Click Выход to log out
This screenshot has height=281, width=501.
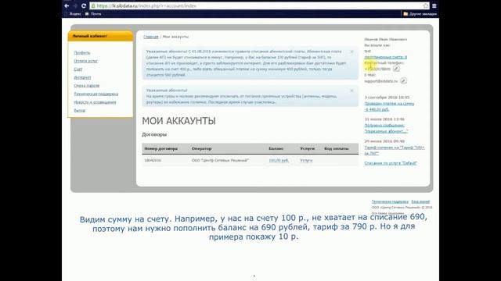click(80, 111)
